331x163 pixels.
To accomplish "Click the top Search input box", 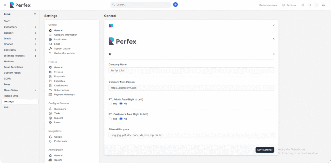I will point(140,5).
